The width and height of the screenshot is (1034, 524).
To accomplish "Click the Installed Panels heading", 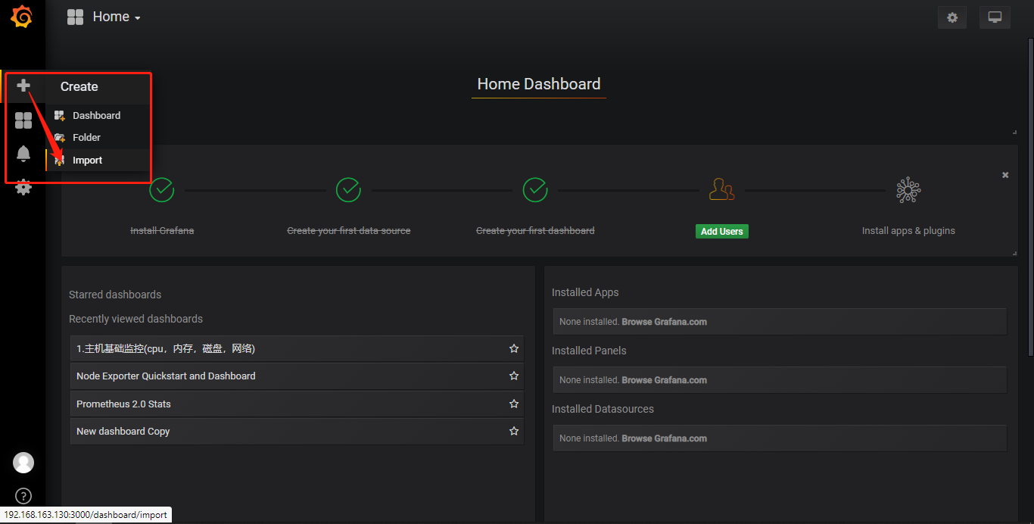I will tap(589, 351).
